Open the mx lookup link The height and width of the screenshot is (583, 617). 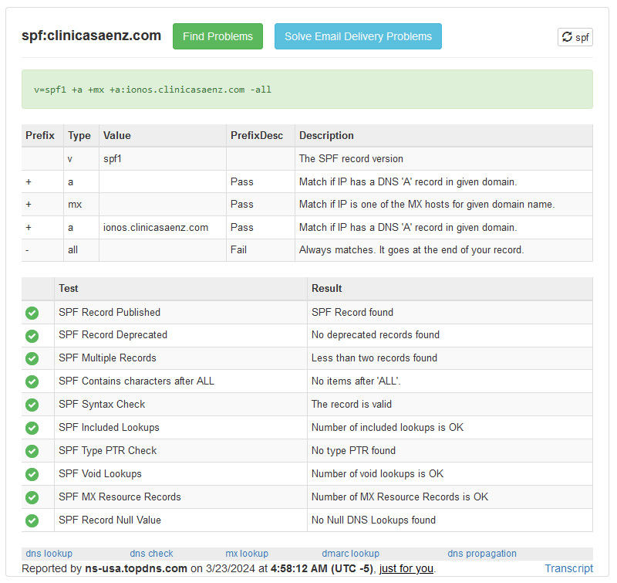tap(247, 554)
